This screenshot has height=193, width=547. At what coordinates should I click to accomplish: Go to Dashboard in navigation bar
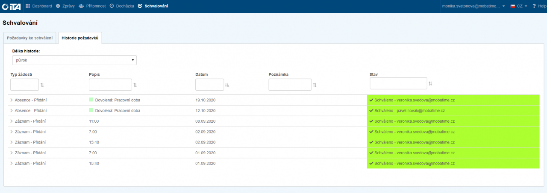[x=39, y=6]
